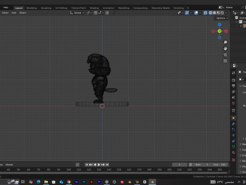Click the zoom magnifier viewport icon
246x185 pixels.
click(x=225, y=42)
